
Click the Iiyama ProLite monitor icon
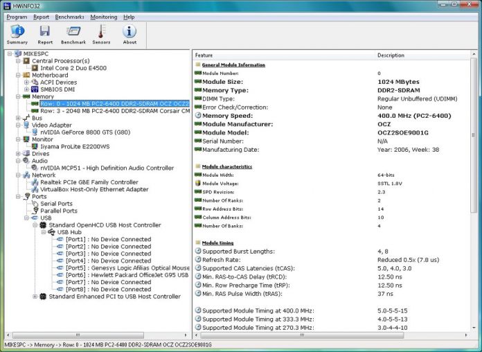coord(35,146)
